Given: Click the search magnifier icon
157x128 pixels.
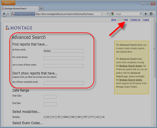Looking at the screenshot, I should [141, 14].
